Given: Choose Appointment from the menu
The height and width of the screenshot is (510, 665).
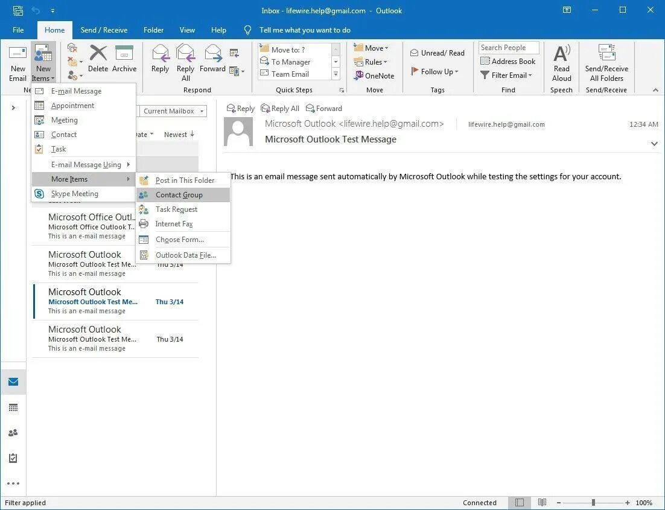Looking at the screenshot, I should click(83, 105).
